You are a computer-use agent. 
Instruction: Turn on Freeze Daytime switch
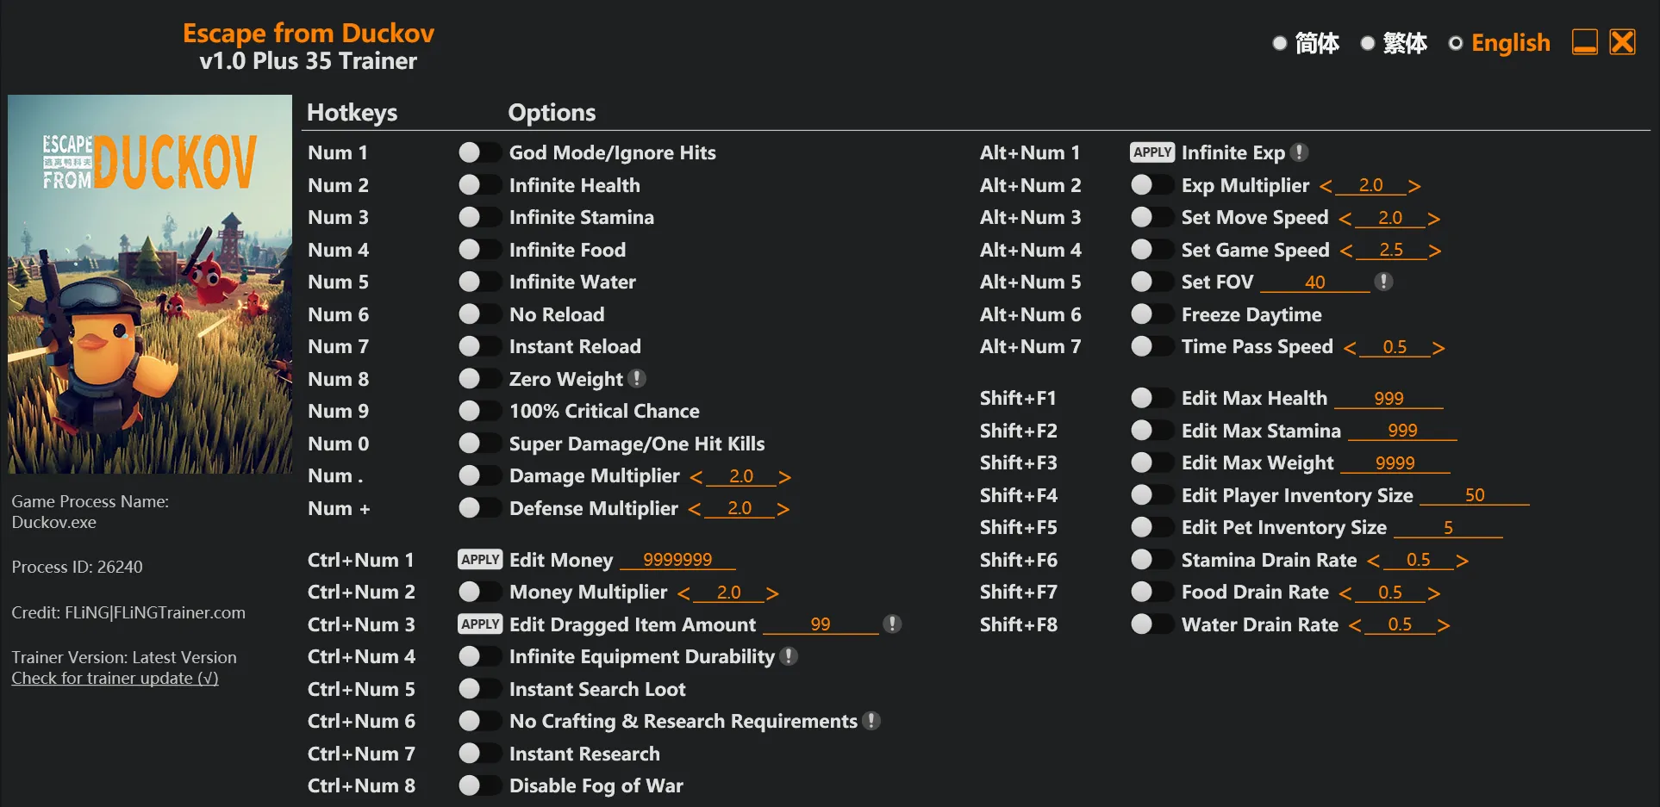click(x=1151, y=314)
